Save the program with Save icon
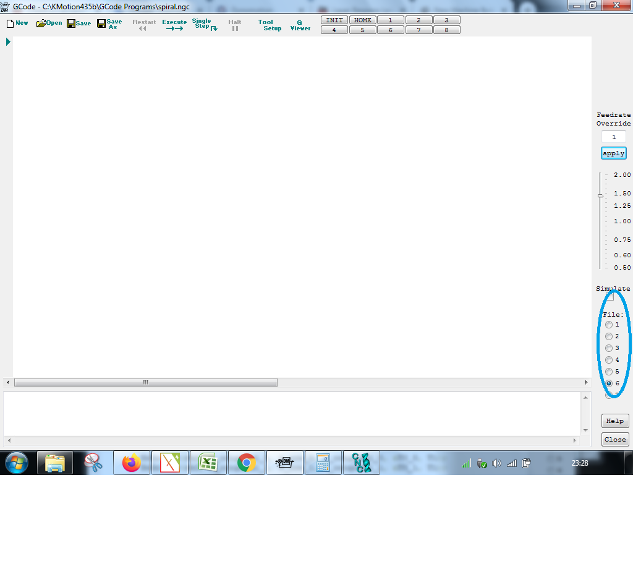This screenshot has height=577, width=633. pos(79,24)
